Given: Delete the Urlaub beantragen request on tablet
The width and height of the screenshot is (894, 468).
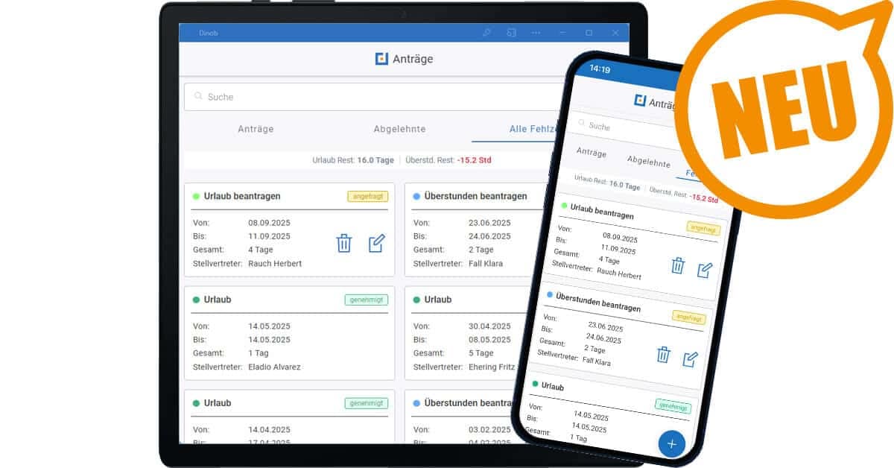Looking at the screenshot, I should coord(343,243).
